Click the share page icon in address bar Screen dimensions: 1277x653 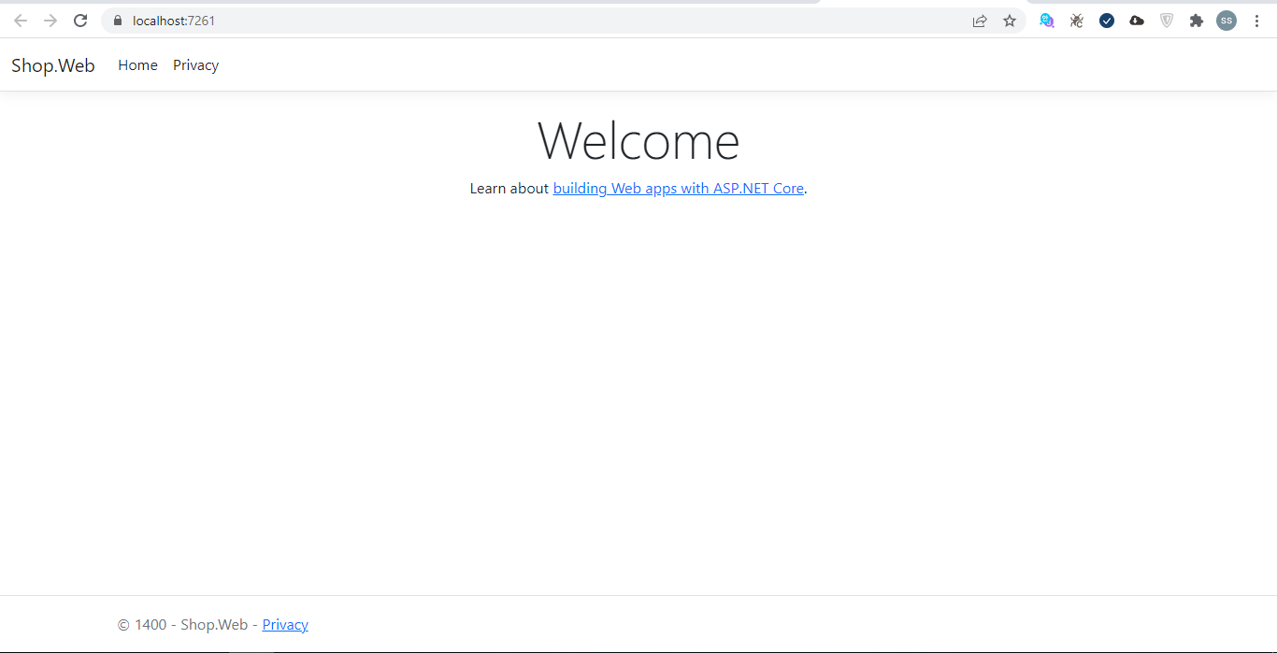(x=980, y=21)
